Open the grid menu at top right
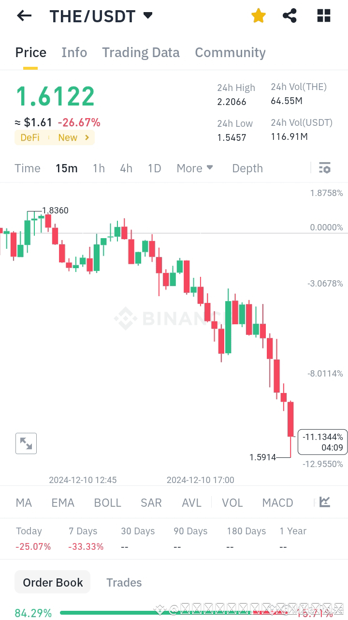 (323, 15)
